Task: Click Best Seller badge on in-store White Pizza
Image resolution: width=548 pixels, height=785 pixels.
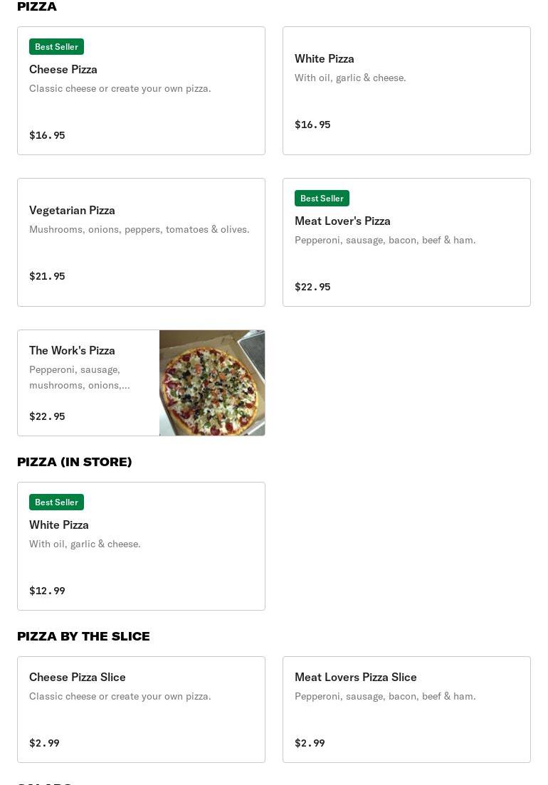Action: coord(56,502)
